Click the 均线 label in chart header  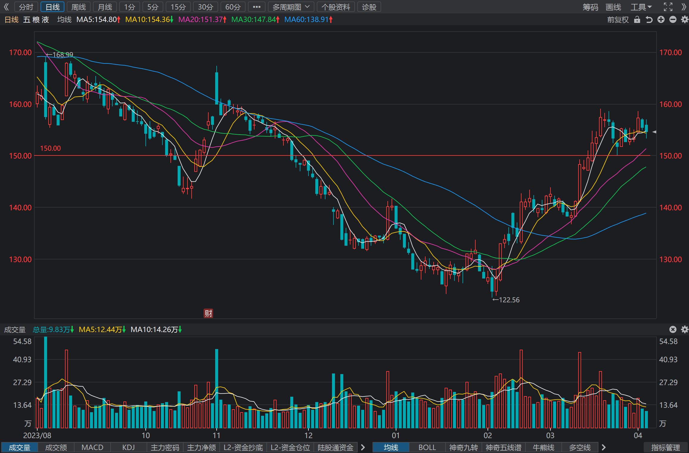64,20
